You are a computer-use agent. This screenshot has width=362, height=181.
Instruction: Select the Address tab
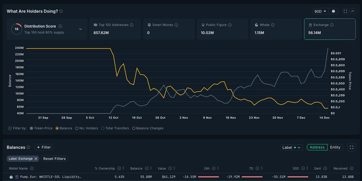(x=317, y=147)
